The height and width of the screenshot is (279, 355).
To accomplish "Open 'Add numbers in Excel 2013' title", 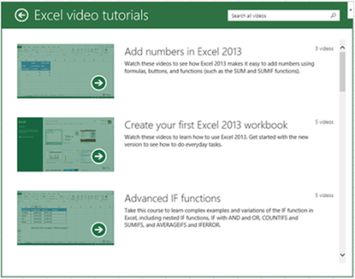I will (x=183, y=52).
